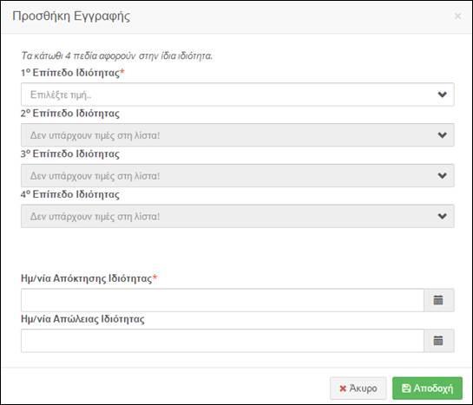Open the calendar picker for Ημ/νία Απόκτησης Ιδιότητας
Image resolution: width=473 pixels, height=405 pixels.
point(438,300)
